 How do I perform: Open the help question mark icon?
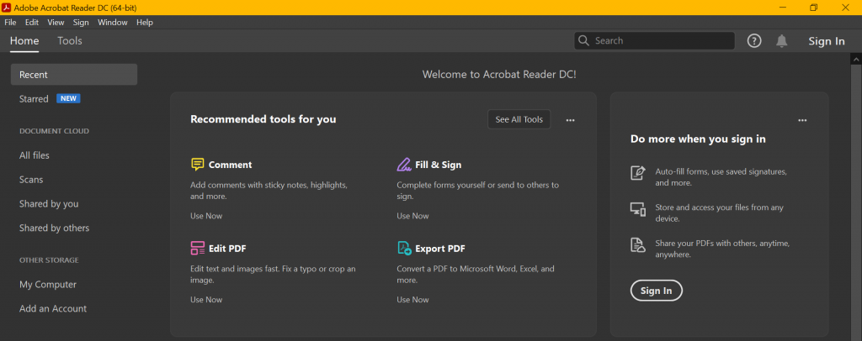tap(754, 41)
